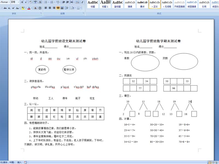Click the title 幼儿园学前班数学期末测试卷
Screen dimensions: 219x164
point(159,41)
